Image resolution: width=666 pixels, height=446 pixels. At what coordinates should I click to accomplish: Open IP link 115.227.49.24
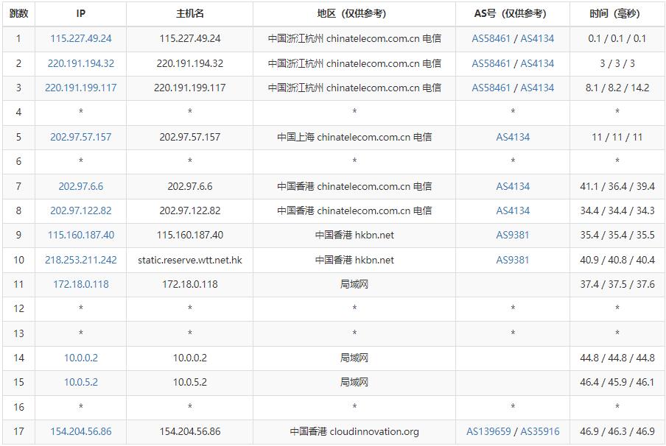81,38
